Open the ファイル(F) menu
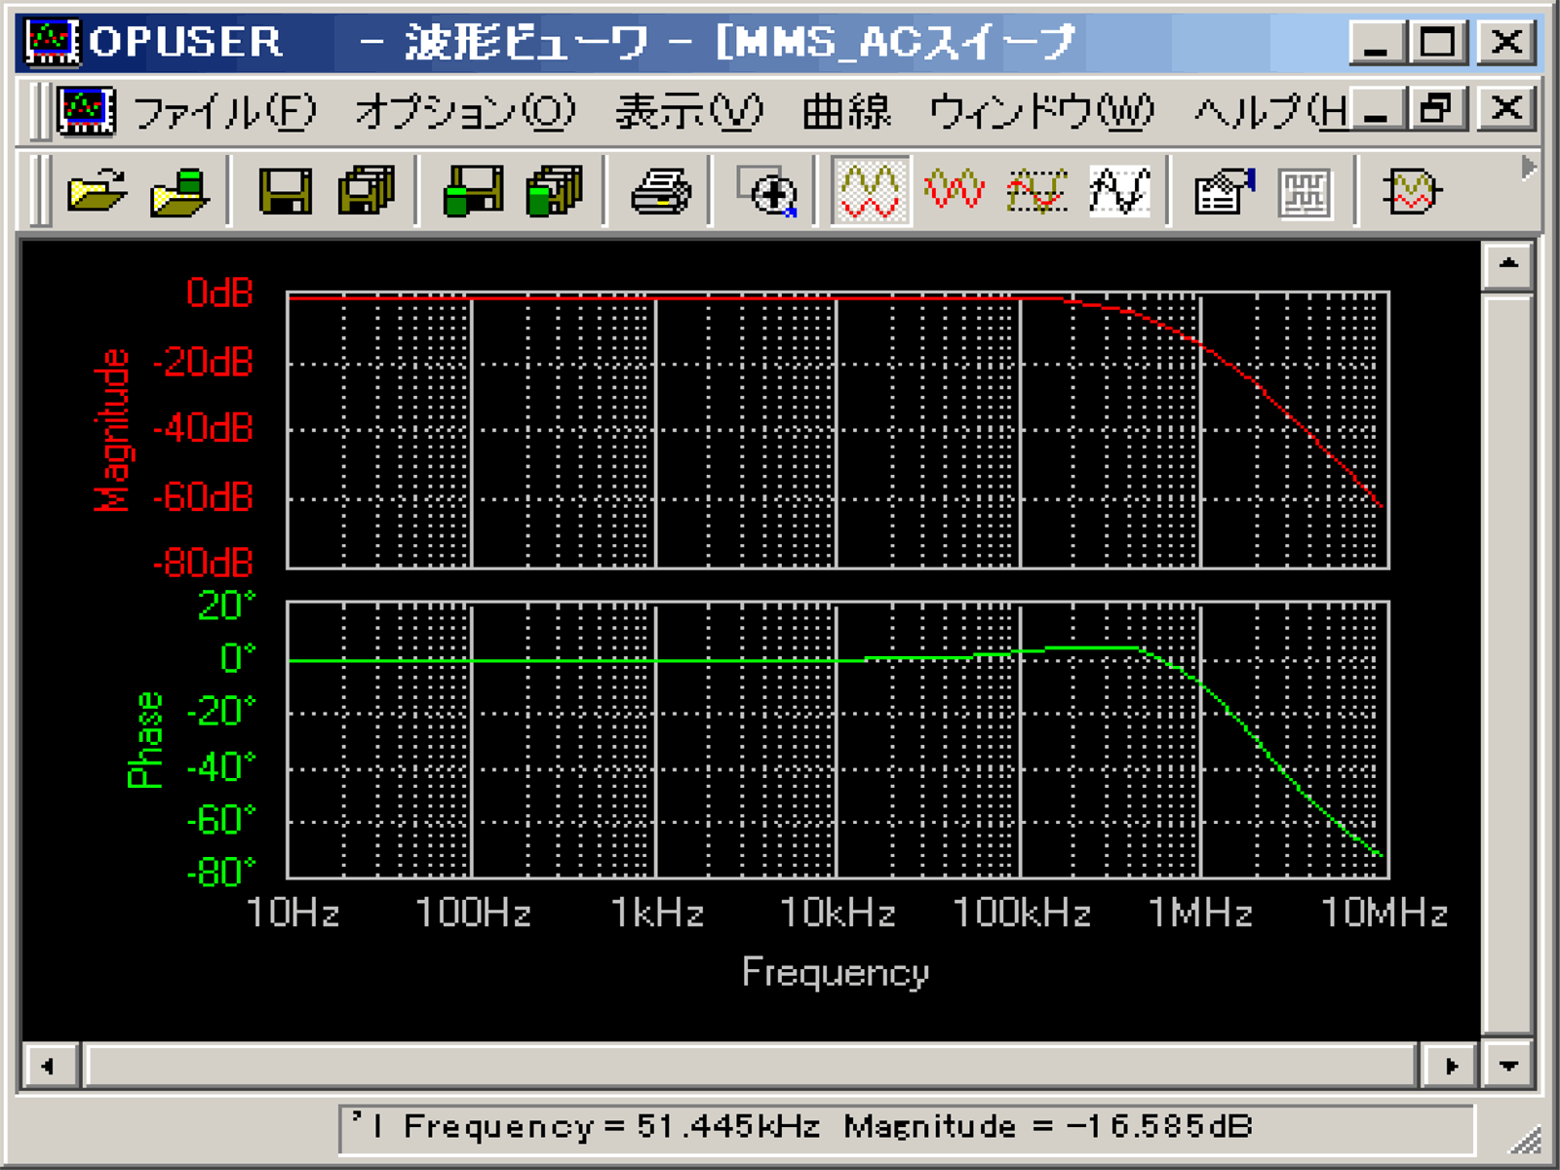The width and height of the screenshot is (1560, 1170). (x=224, y=112)
